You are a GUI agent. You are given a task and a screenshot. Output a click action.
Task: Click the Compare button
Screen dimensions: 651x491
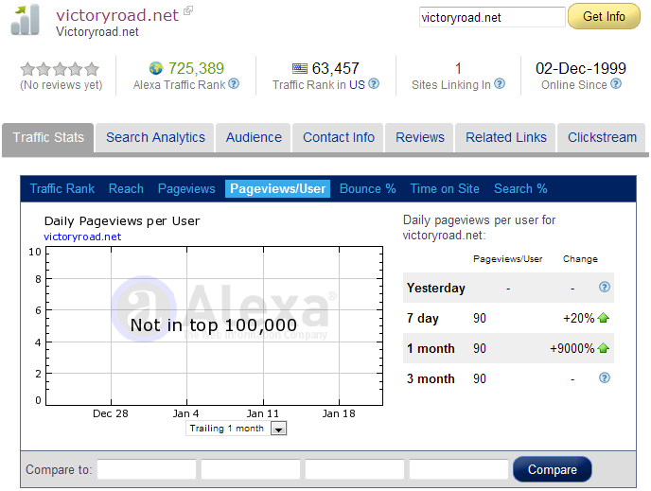552,470
